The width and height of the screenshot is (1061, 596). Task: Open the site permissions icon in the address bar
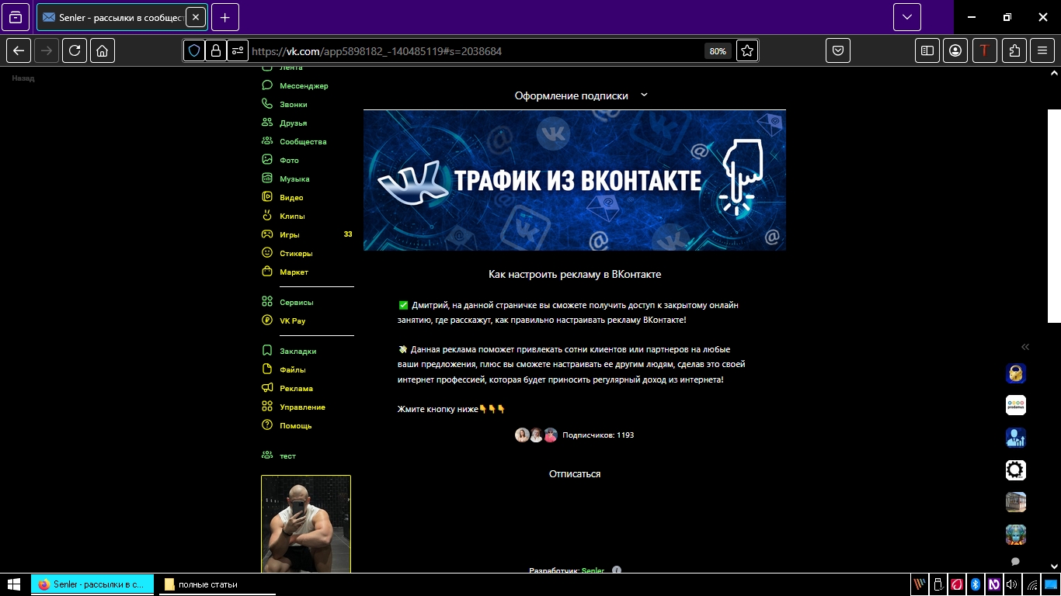point(238,50)
